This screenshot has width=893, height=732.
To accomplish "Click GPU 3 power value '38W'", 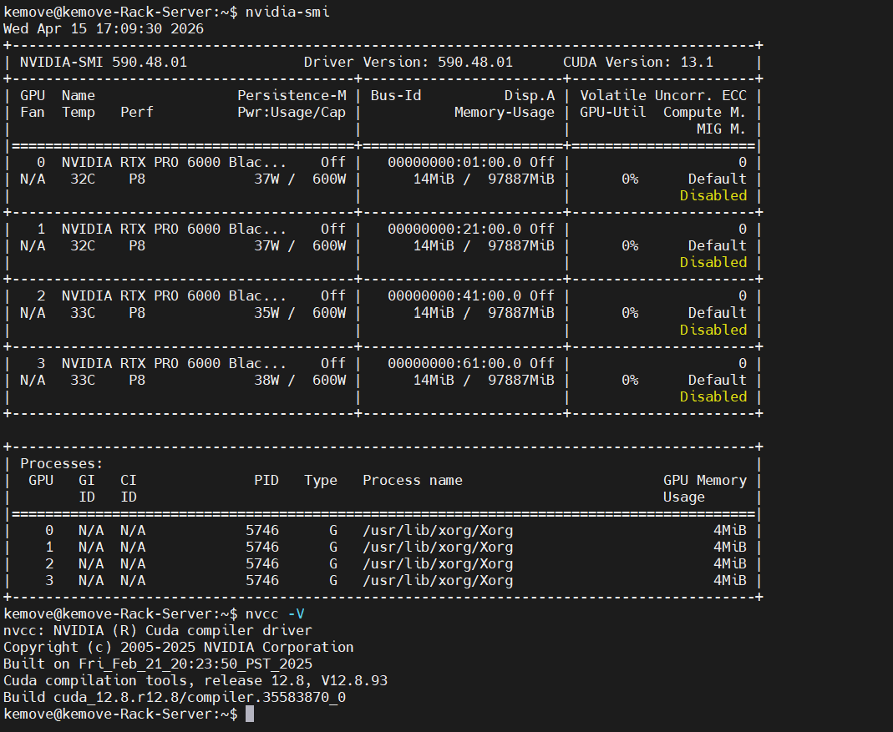I will pyautogui.click(x=266, y=380).
